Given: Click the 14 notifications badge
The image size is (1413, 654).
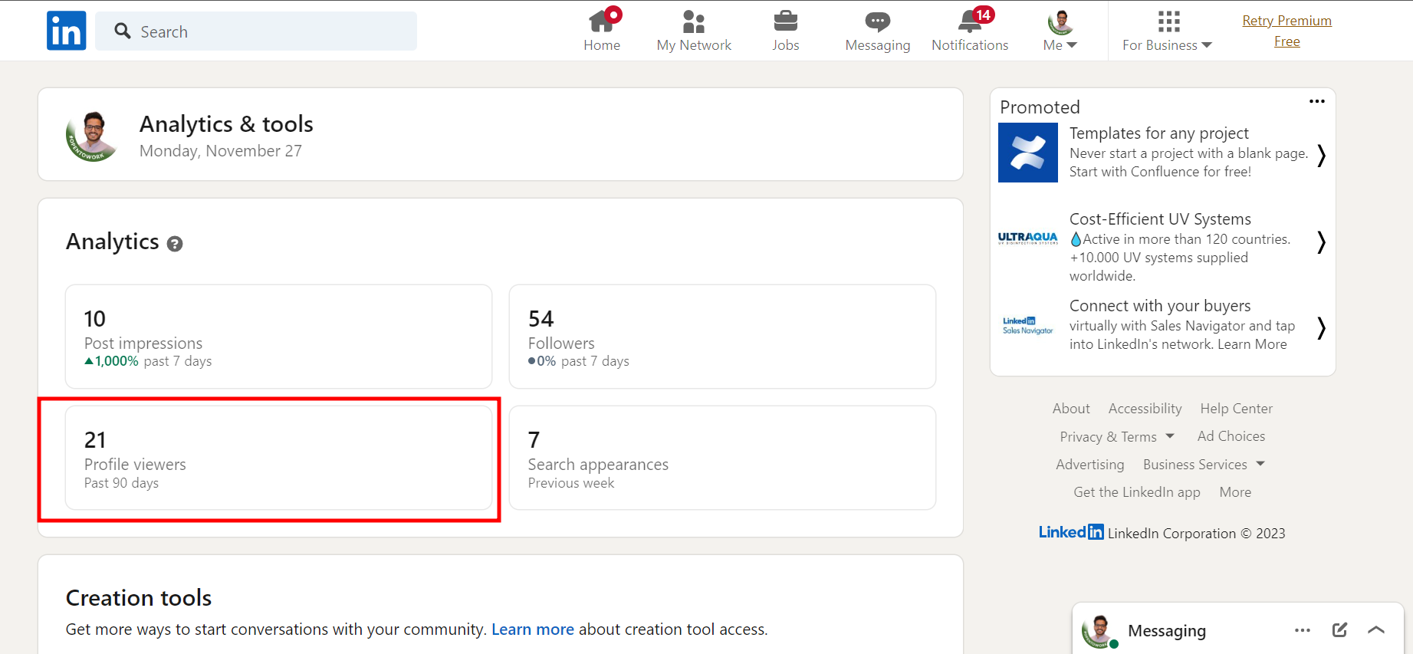Looking at the screenshot, I should (983, 15).
